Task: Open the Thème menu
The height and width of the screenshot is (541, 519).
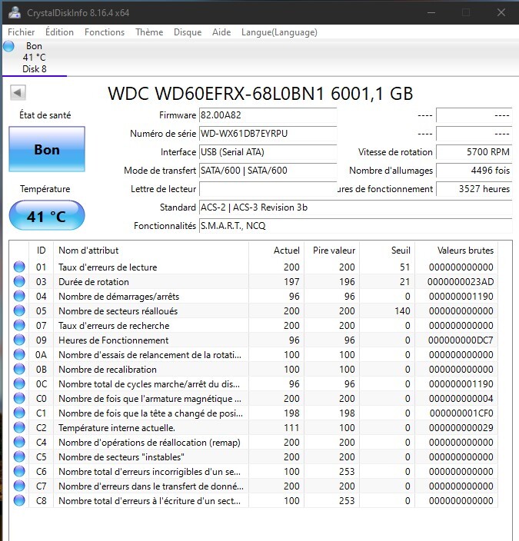Action: [x=149, y=32]
